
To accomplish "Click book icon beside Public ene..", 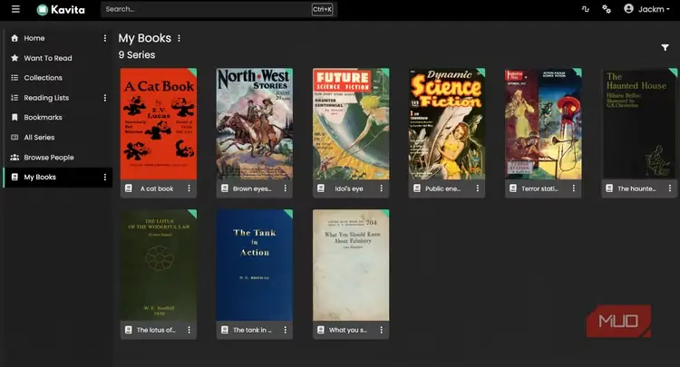I will [x=417, y=188].
